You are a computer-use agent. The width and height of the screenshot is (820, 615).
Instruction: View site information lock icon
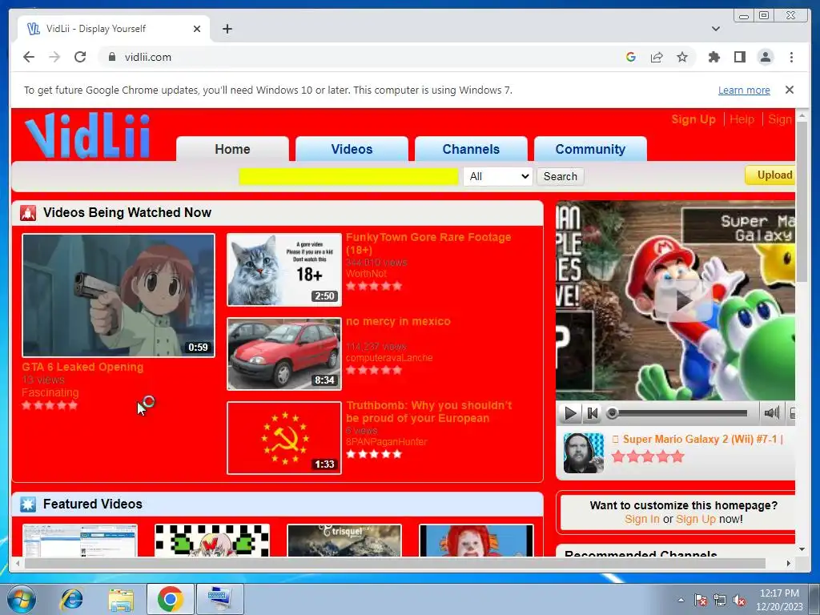coord(111,57)
